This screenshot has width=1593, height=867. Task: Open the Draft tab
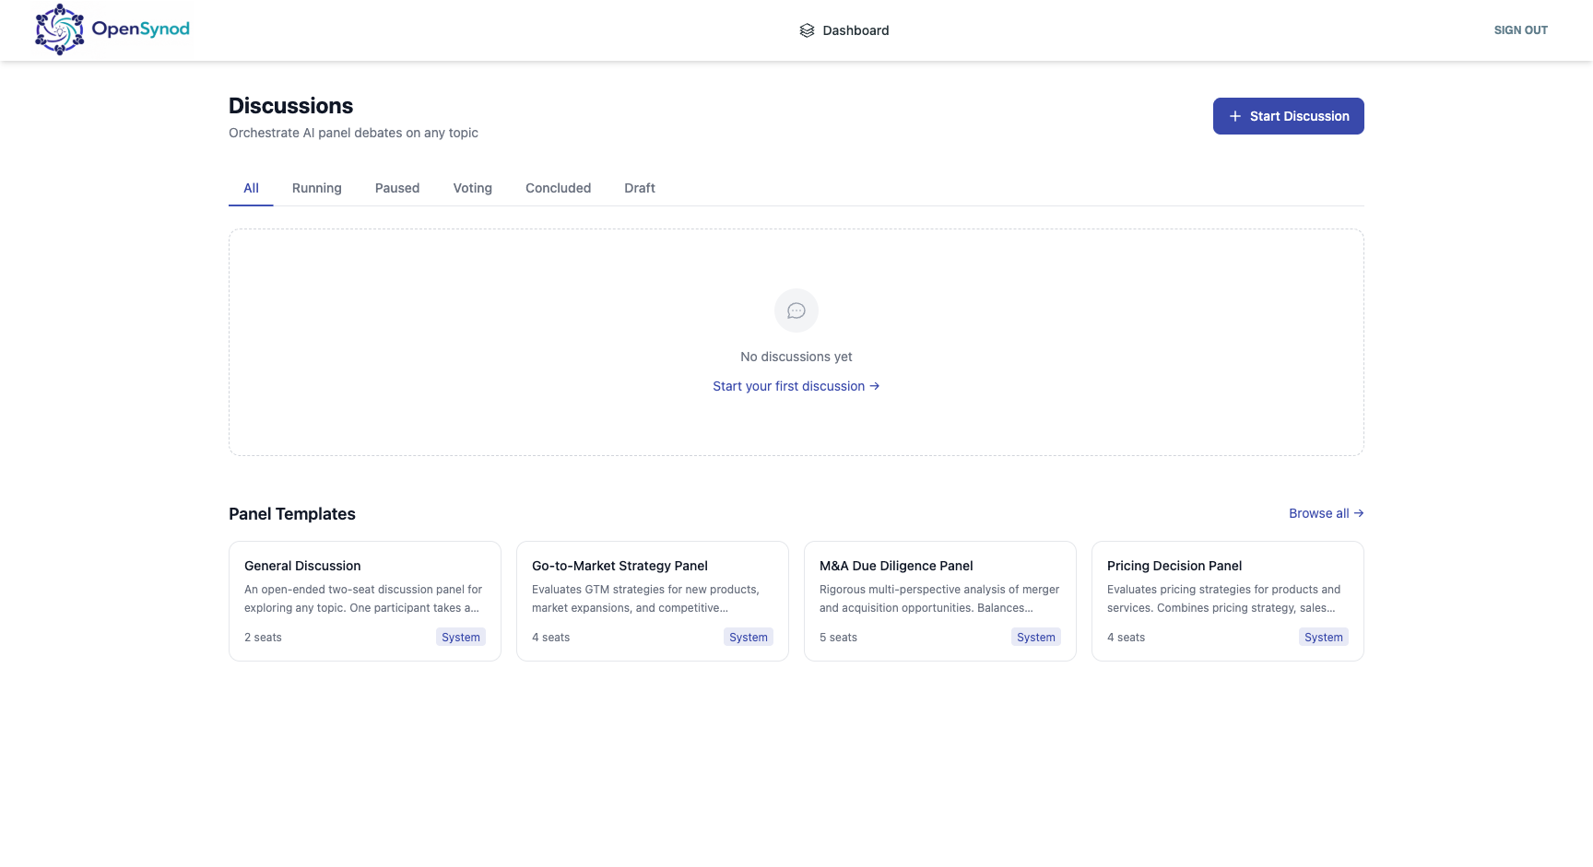[640, 188]
